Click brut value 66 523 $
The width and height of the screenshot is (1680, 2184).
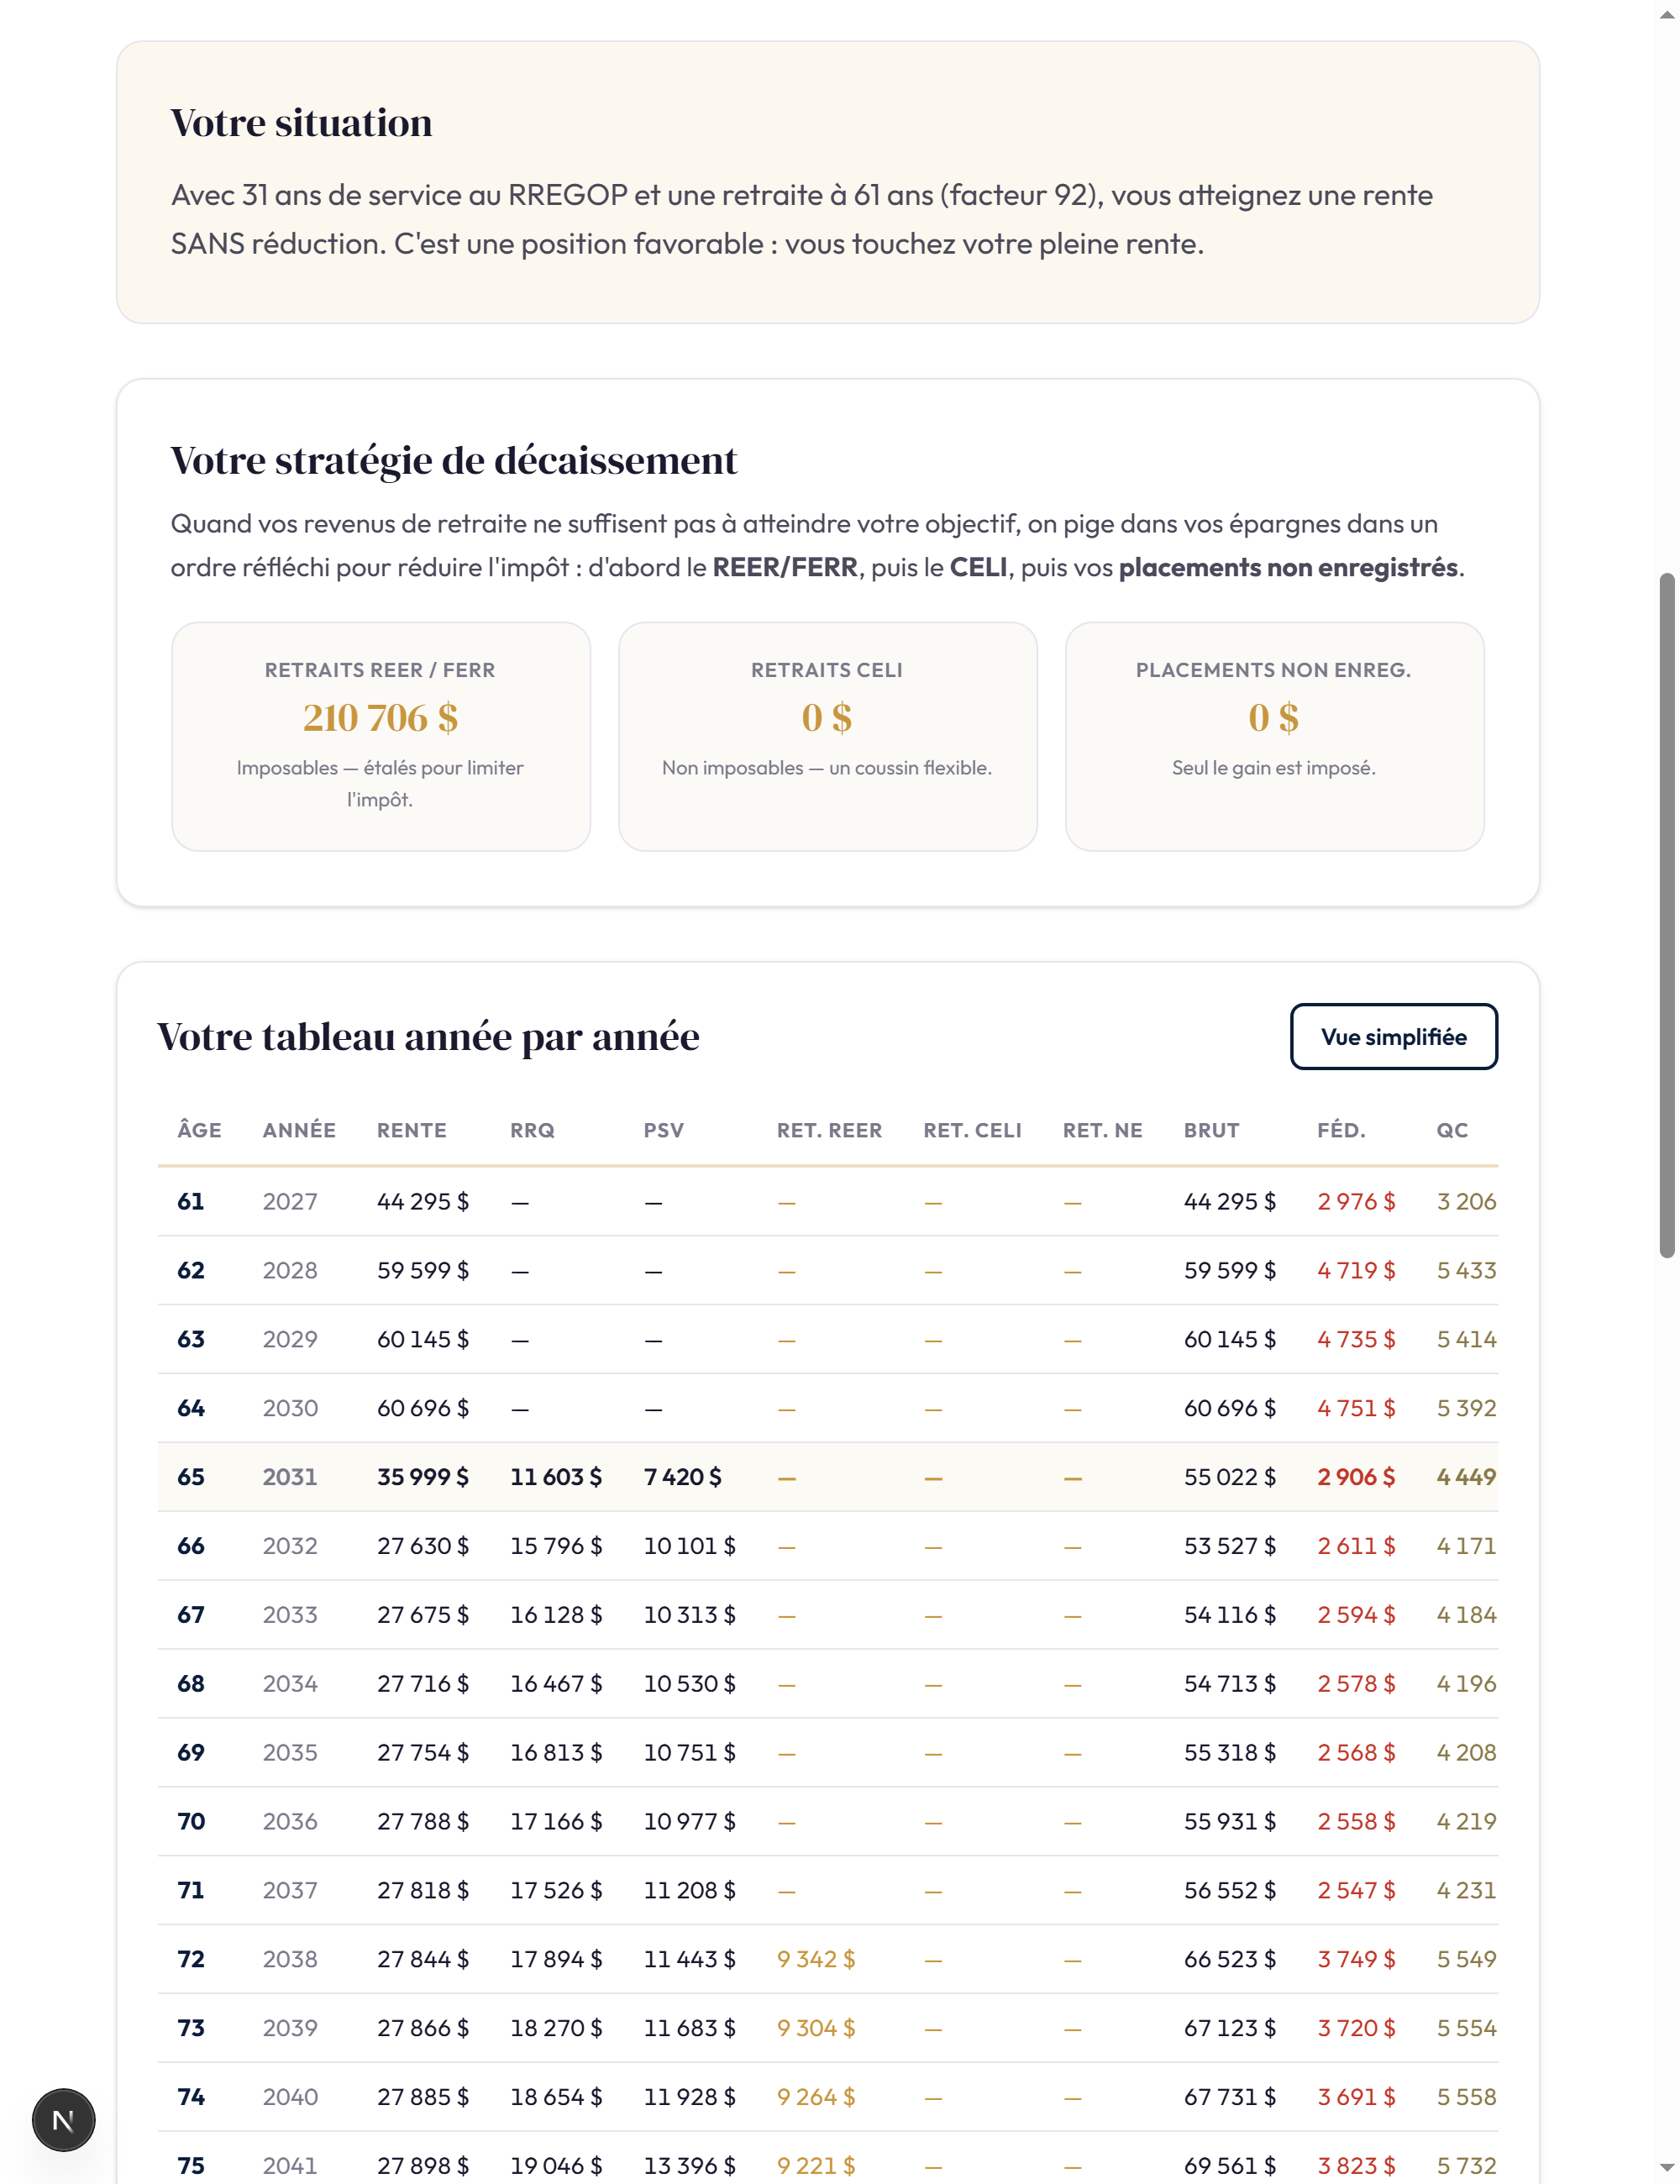(1230, 1958)
